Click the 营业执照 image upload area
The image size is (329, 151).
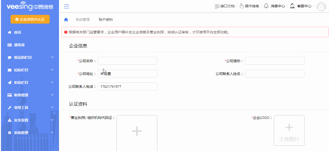[137, 131]
